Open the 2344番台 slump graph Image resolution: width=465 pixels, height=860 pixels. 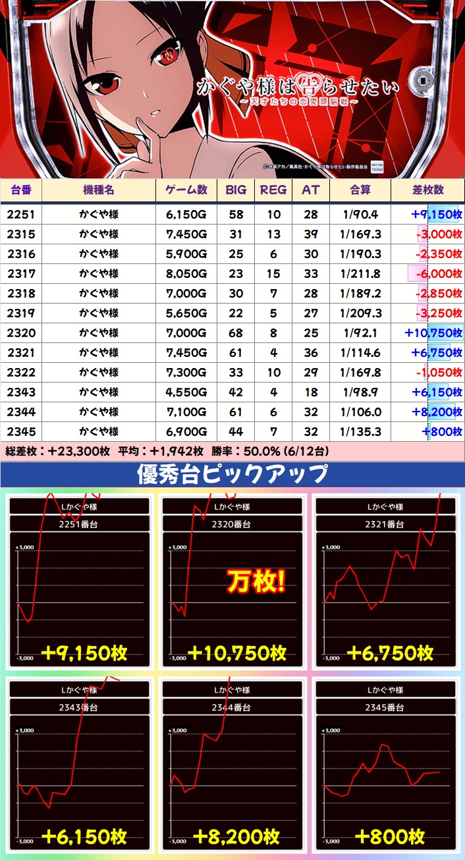point(232,765)
